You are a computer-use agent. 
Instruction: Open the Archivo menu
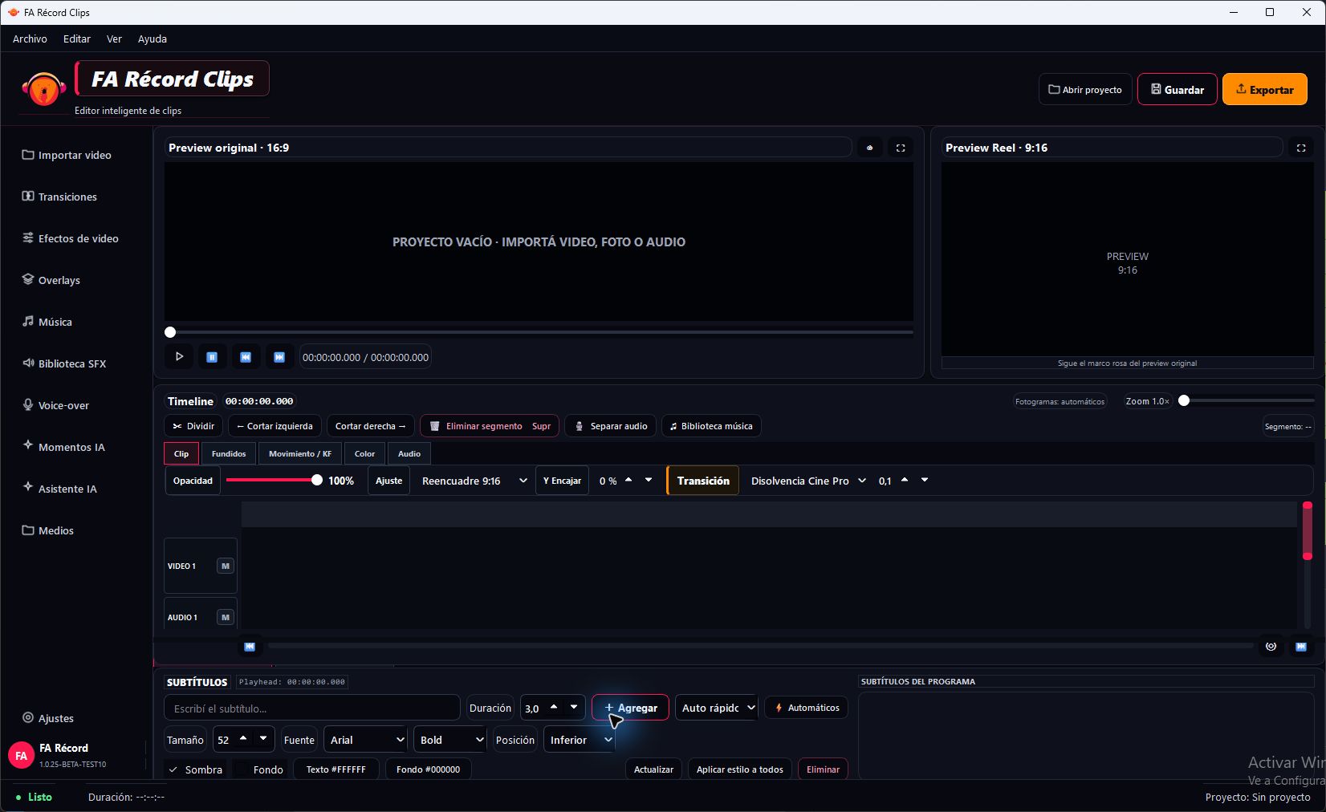click(30, 39)
